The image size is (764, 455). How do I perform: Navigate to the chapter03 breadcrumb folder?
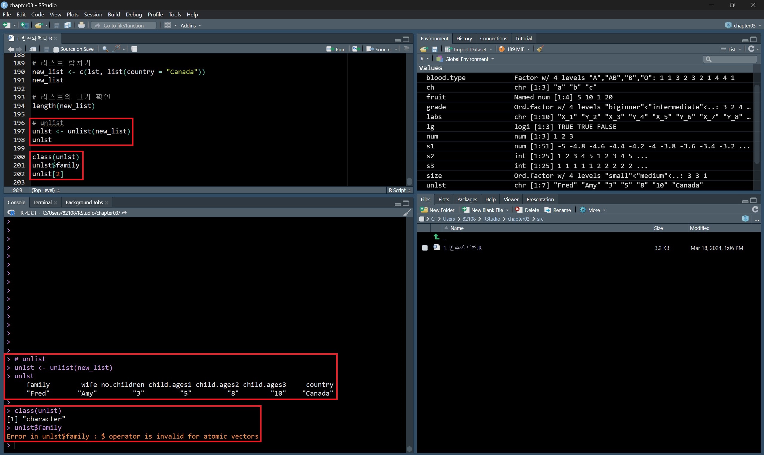(518, 219)
